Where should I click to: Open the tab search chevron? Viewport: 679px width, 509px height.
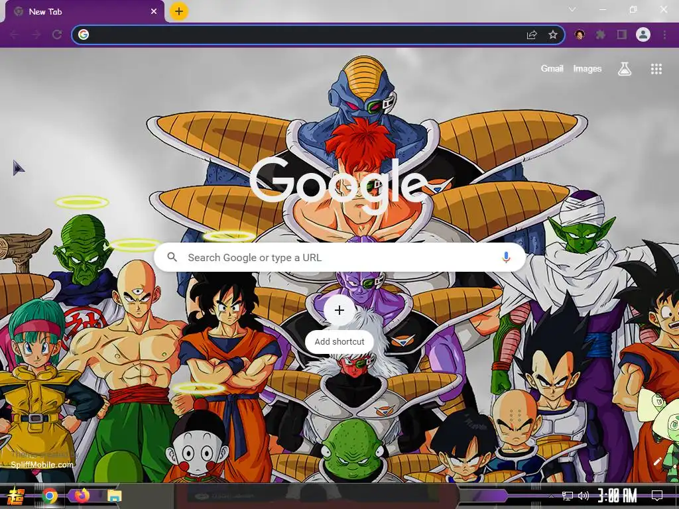pyautogui.click(x=572, y=9)
